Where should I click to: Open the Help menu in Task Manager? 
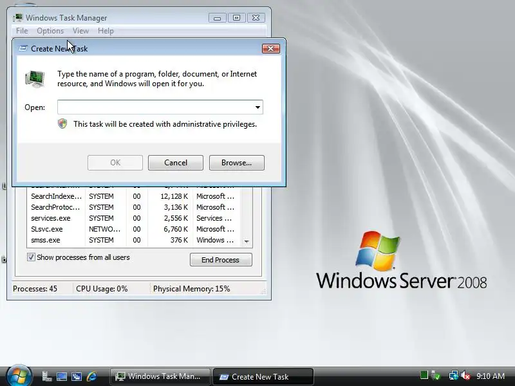(x=106, y=31)
